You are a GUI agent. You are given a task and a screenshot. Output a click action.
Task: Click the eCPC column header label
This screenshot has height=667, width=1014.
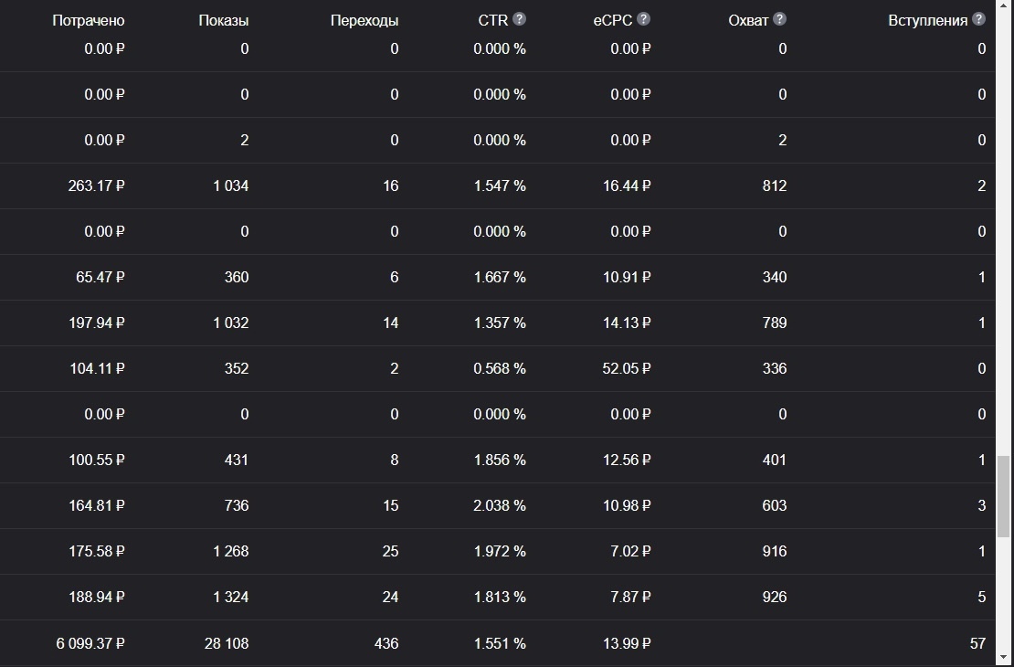612,21
